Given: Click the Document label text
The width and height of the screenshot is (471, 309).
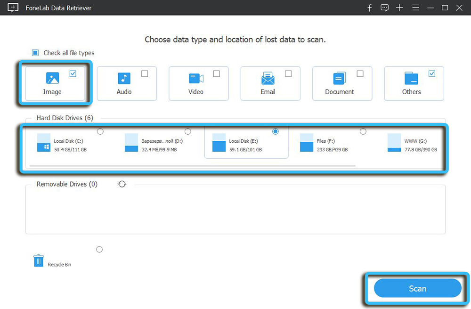Looking at the screenshot, I should coord(340,92).
